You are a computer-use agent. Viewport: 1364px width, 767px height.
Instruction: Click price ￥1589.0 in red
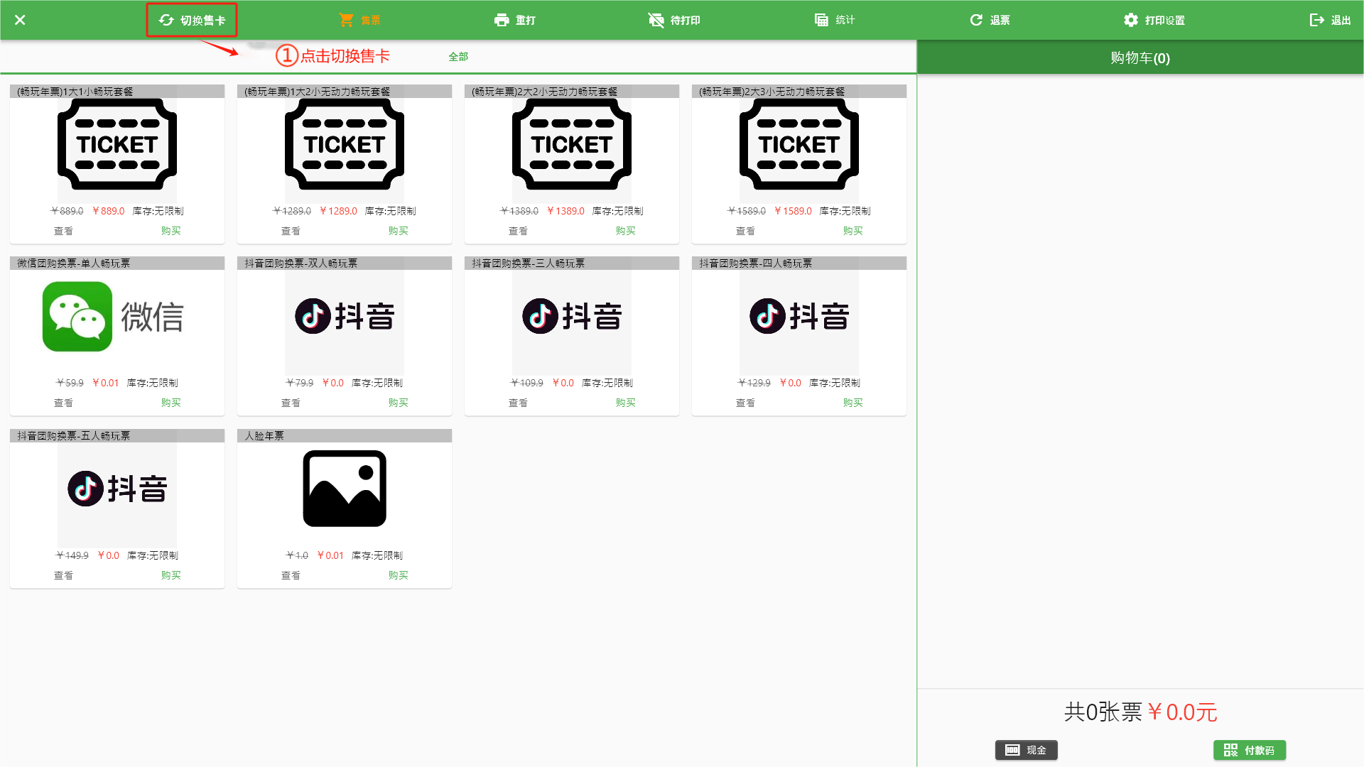(793, 211)
